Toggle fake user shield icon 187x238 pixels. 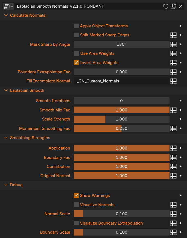166,6
